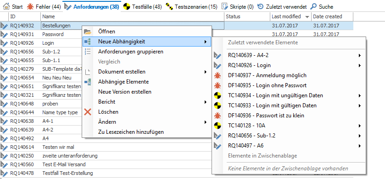Screen dimensions: 385x179
Task: Click the Abhängige Elemente icon in context menu
Action: pyautogui.click(x=88, y=82)
